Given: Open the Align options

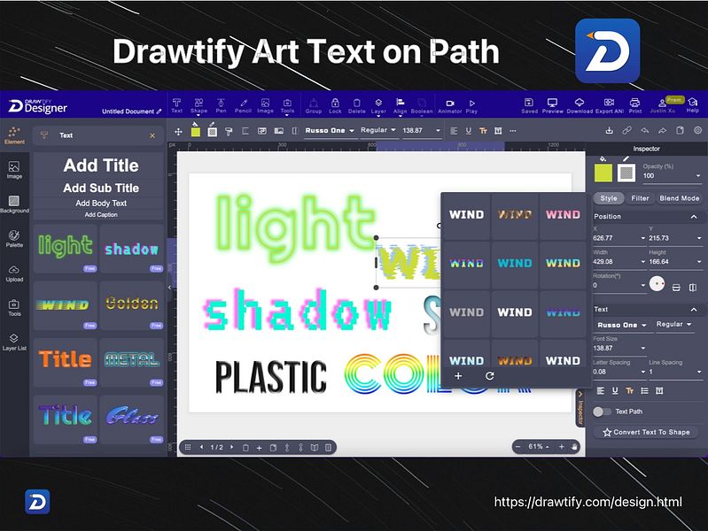Looking at the screenshot, I should click(x=400, y=106).
